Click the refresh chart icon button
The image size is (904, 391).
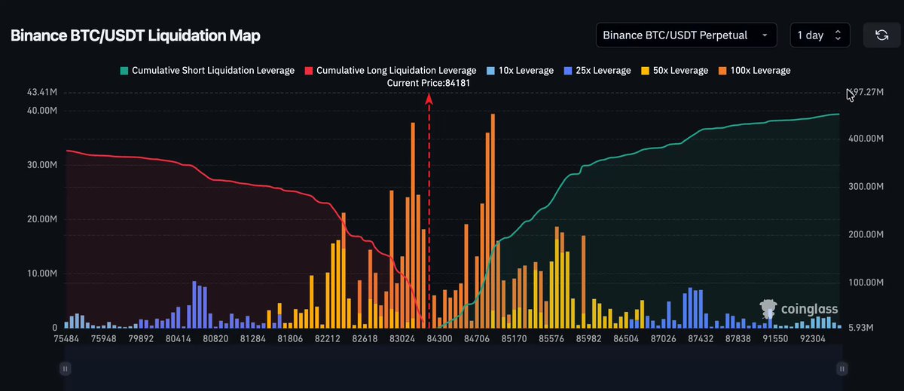pos(881,35)
